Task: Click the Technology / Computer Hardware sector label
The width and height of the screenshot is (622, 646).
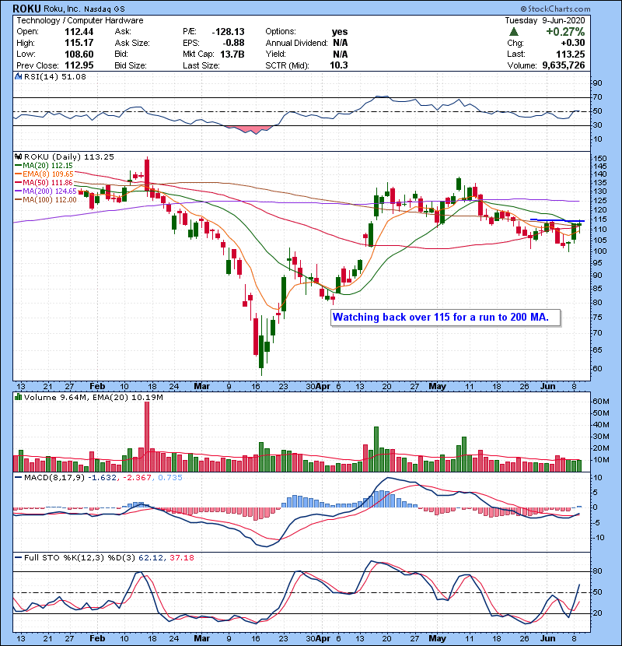Action: (80, 20)
